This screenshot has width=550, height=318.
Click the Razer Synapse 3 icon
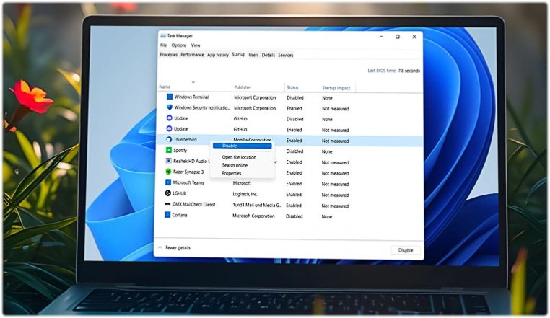click(168, 172)
